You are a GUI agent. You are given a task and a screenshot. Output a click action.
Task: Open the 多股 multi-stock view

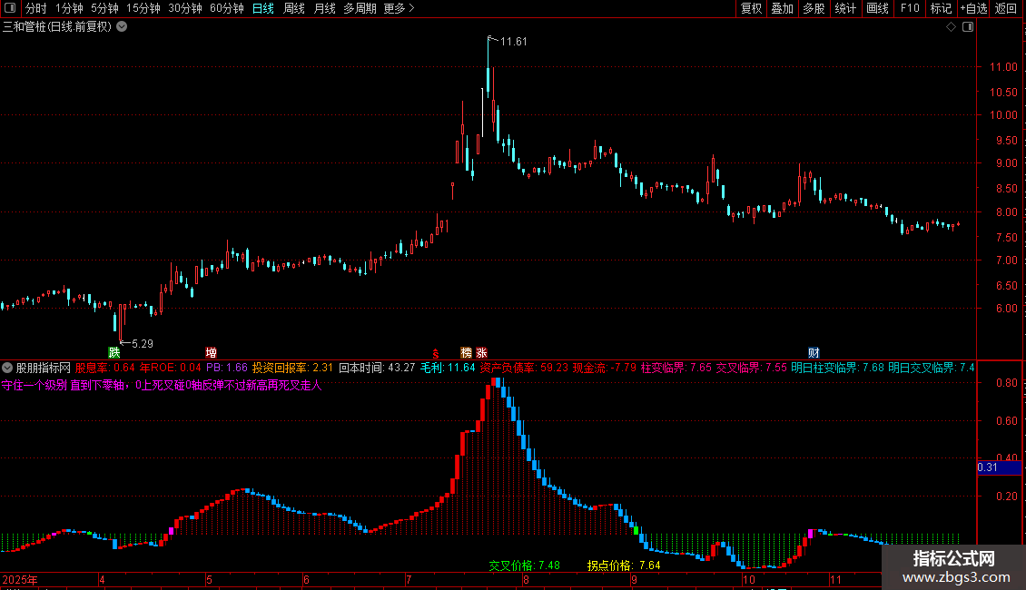[x=814, y=8]
